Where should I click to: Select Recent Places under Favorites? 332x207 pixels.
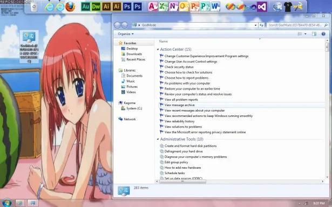tap(135, 60)
